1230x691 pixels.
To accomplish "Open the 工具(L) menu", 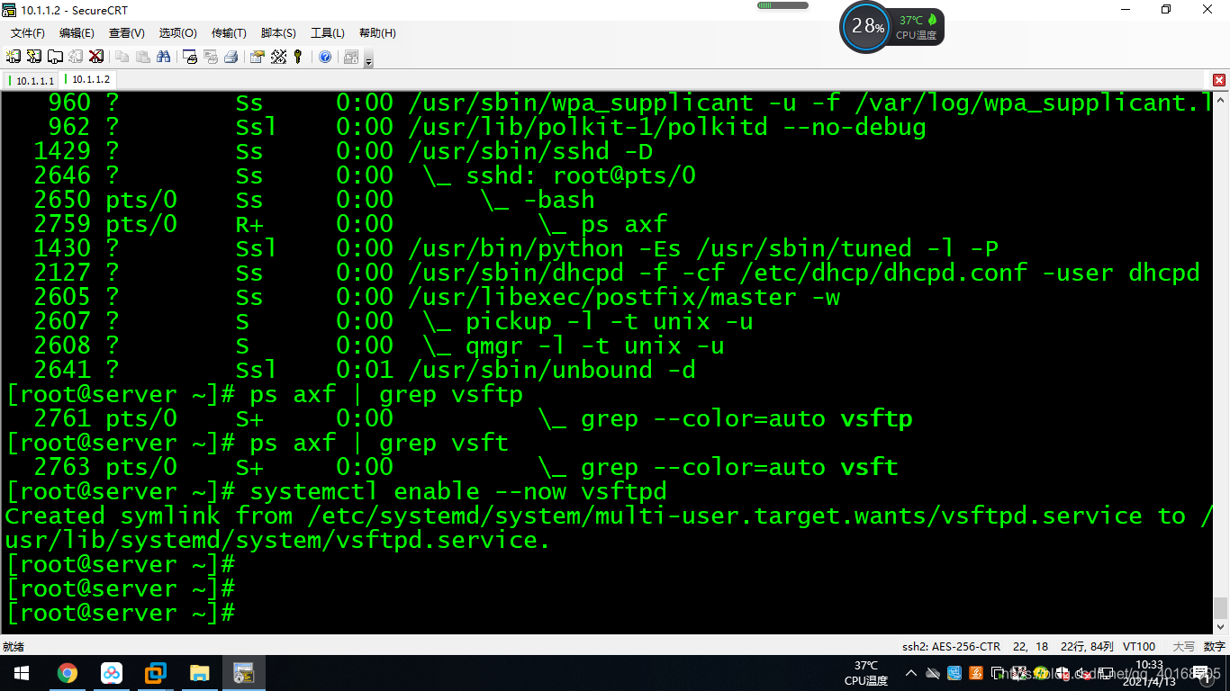I will (x=328, y=33).
